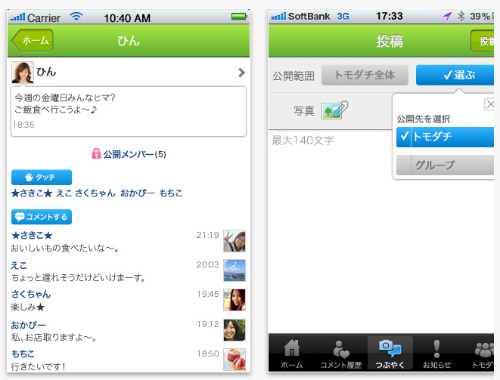Switch to the コメント履歴 tab
The width and height of the screenshot is (500, 380).
[341, 354]
